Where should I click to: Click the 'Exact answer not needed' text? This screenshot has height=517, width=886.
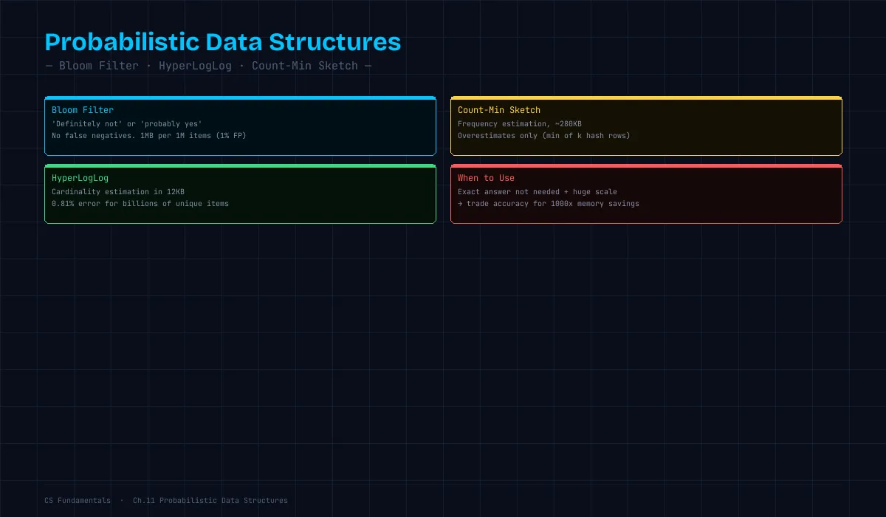coord(538,192)
